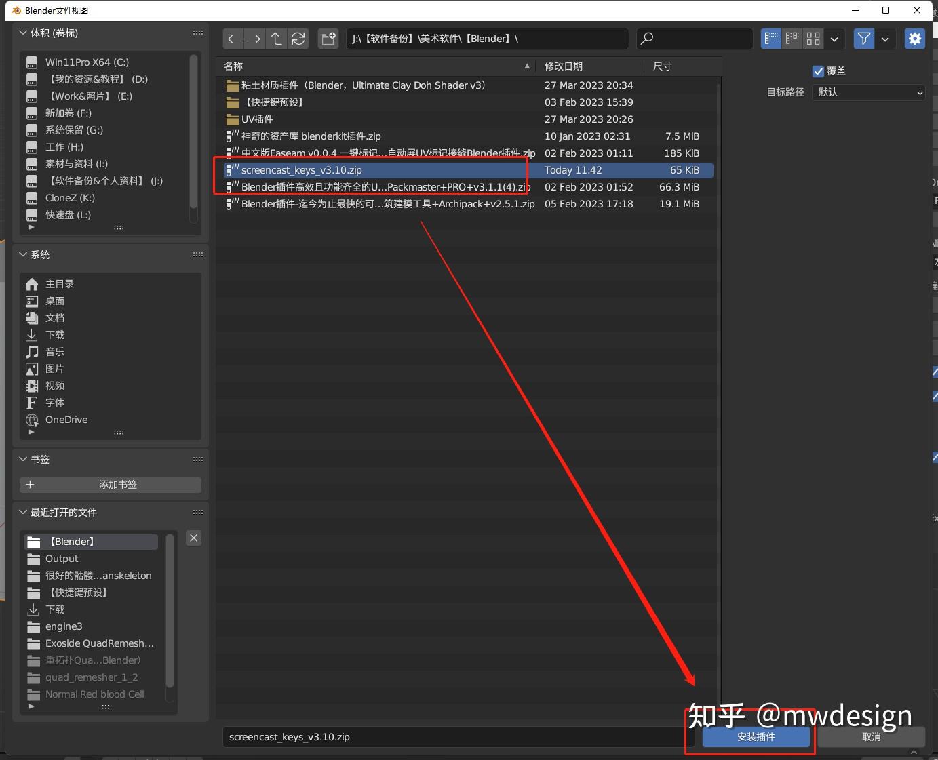Refresh the file list with the refresh icon
Image resolution: width=938 pixels, height=760 pixels.
[298, 39]
